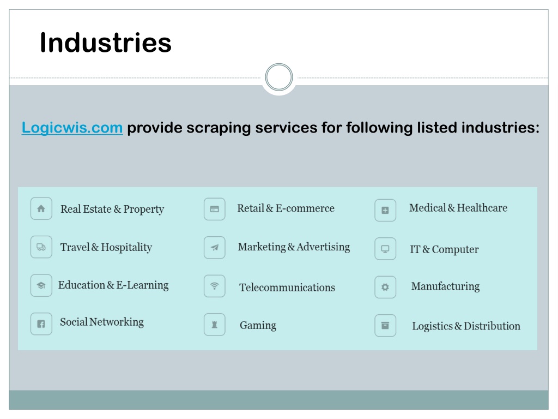The width and height of the screenshot is (558, 419).
Task: Click the wifi Telecommunications icon
Action: point(215,286)
